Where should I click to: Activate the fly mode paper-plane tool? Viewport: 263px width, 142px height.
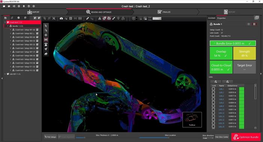(46, 49)
